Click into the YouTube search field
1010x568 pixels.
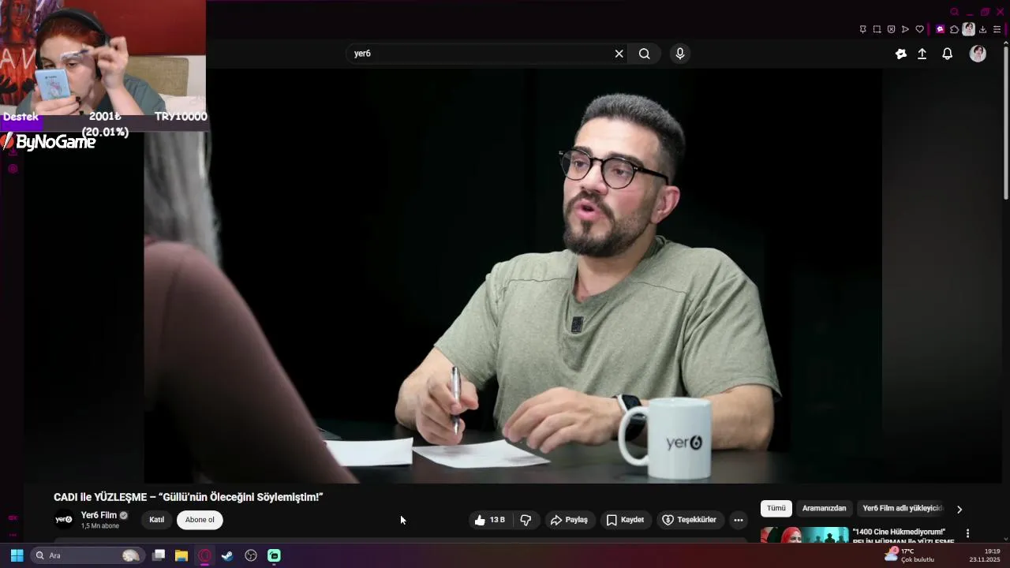click(x=480, y=54)
